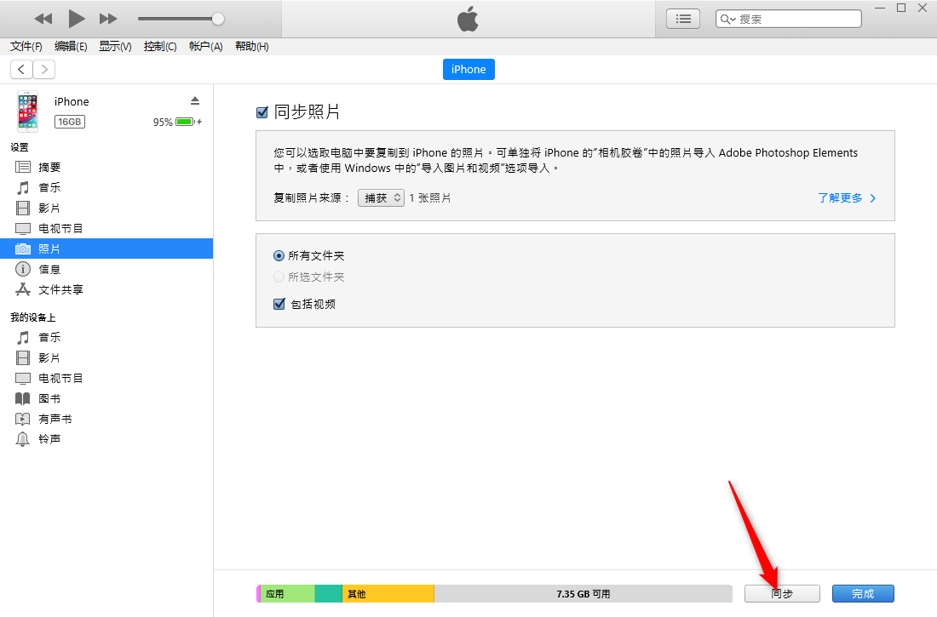The image size is (937, 617).
Task: Click the 7.35 GB 可用 storage segment
Action: click(x=583, y=594)
